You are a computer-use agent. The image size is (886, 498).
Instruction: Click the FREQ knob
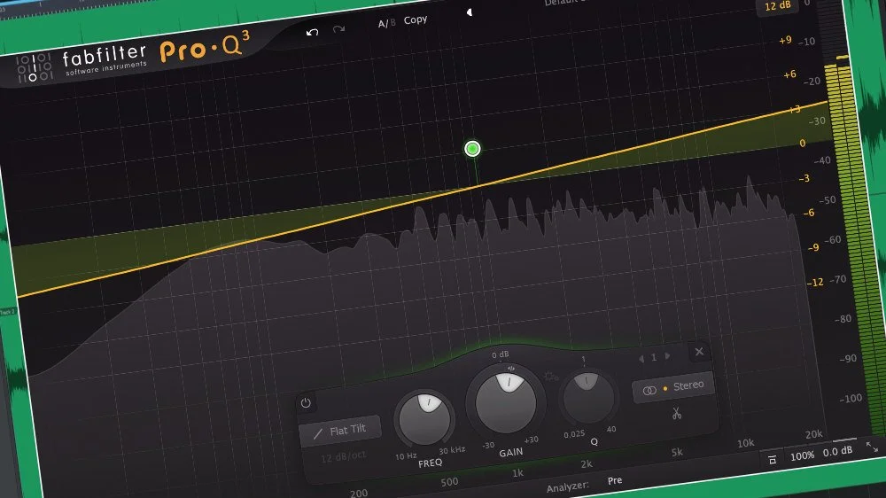(x=425, y=419)
